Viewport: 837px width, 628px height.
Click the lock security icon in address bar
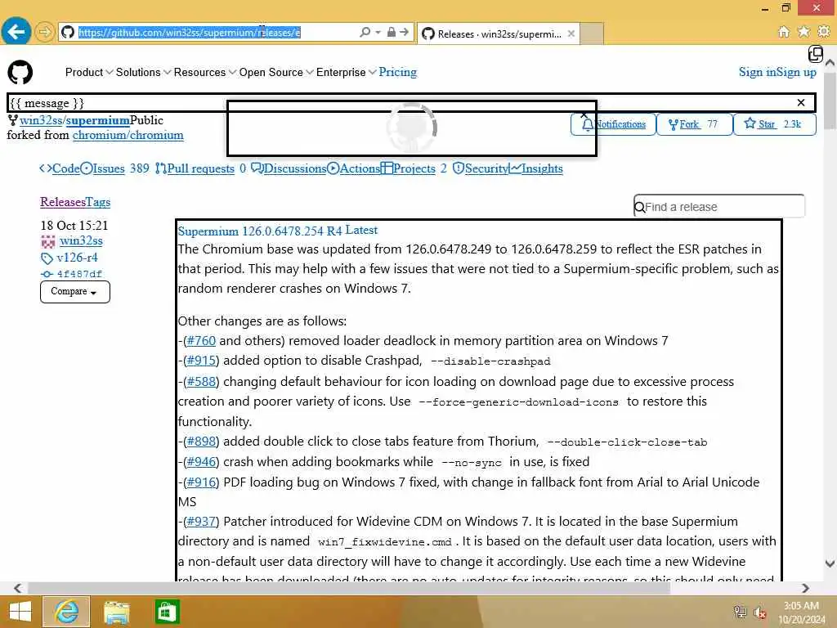(x=392, y=32)
